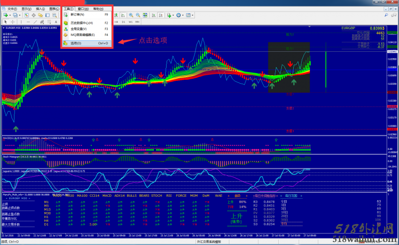Select the crosshair tool
Screen dimensions: 399x245
pos(12,22)
